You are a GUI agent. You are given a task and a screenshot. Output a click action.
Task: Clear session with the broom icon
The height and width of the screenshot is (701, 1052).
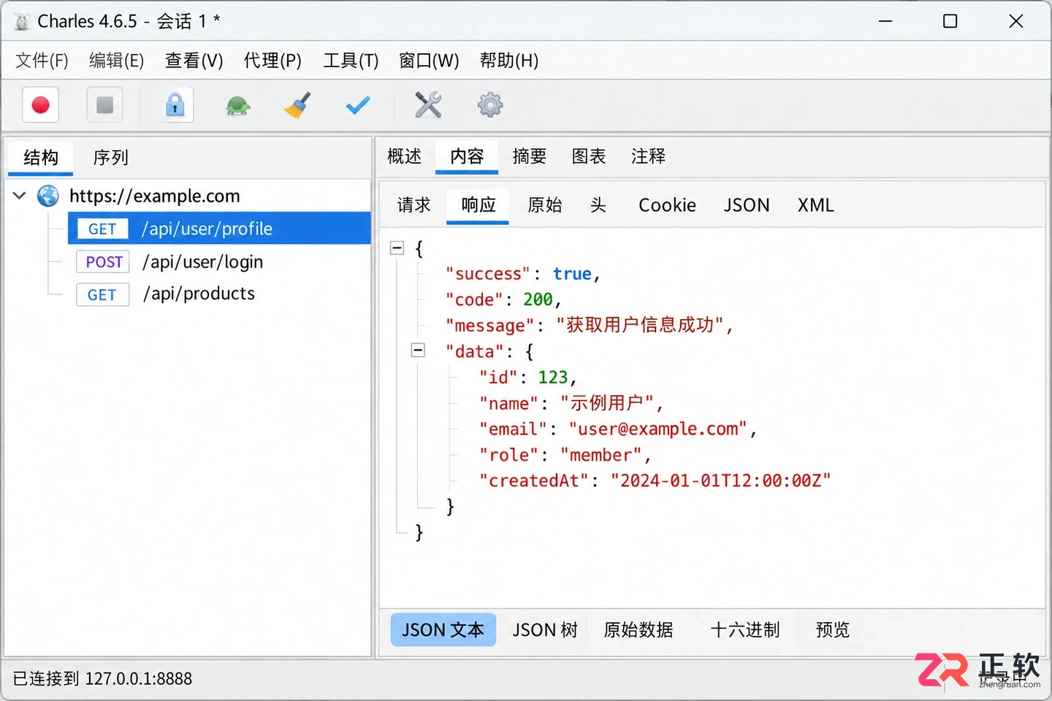(297, 105)
